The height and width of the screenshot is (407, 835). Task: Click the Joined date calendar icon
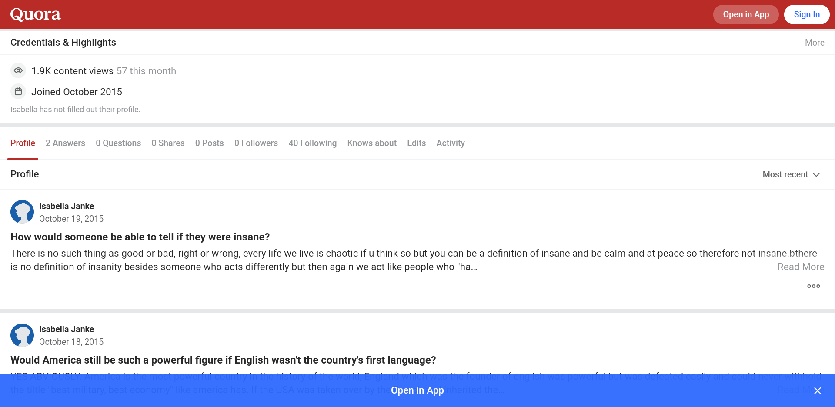pyautogui.click(x=18, y=91)
